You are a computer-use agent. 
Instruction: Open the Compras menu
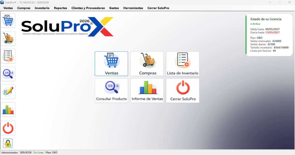click(x=24, y=8)
